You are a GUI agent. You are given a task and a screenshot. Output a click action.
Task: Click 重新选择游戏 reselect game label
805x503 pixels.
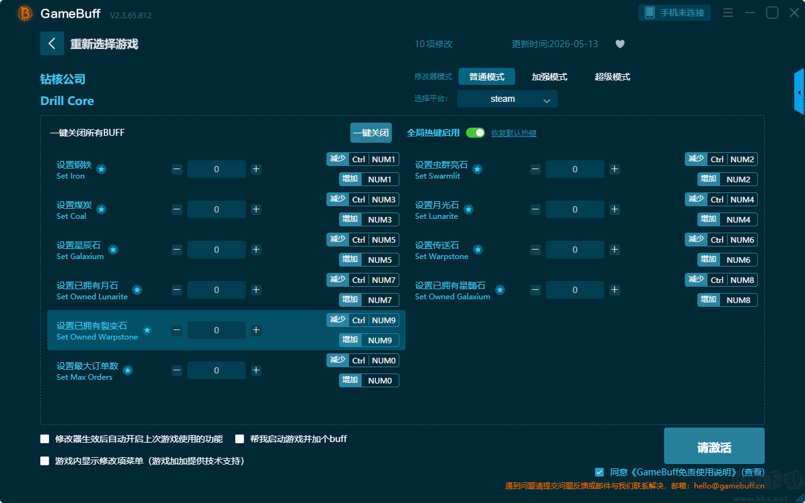(x=104, y=44)
